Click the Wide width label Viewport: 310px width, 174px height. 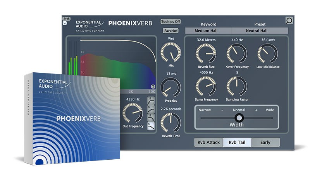point(270,110)
